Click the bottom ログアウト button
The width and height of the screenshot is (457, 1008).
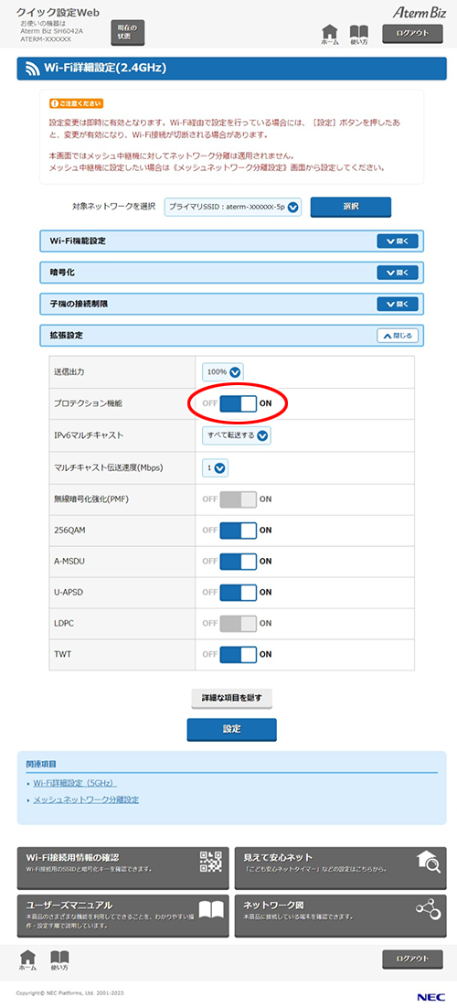point(412,959)
